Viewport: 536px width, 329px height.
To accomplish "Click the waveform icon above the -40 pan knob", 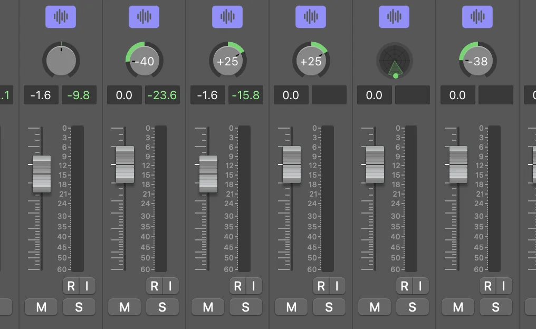I will [x=144, y=17].
